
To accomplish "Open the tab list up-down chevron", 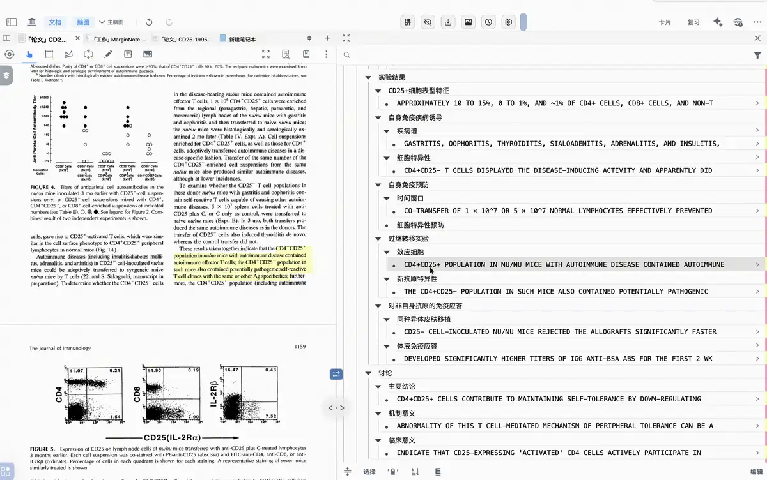I will point(309,38).
